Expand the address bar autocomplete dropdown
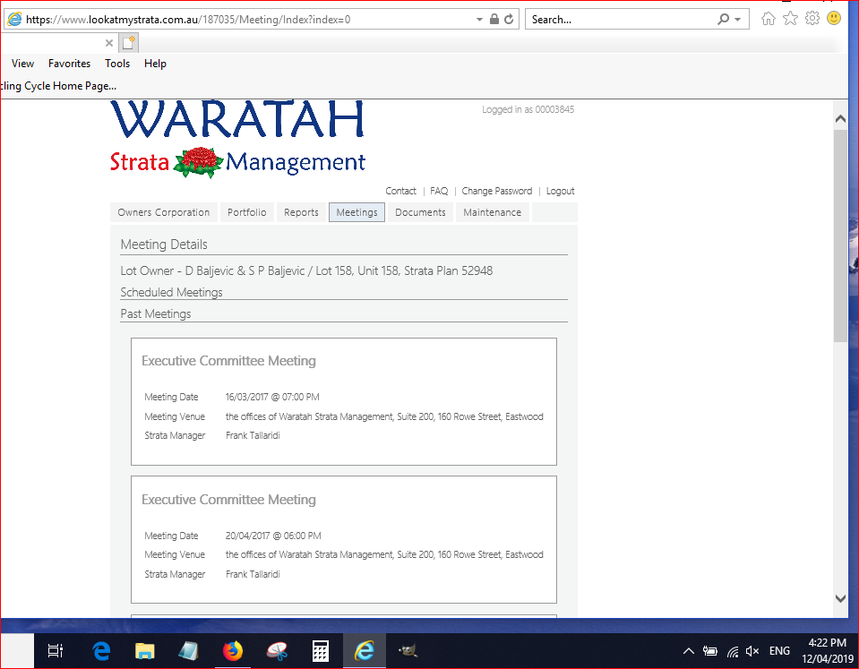This screenshot has width=859, height=669. click(479, 19)
